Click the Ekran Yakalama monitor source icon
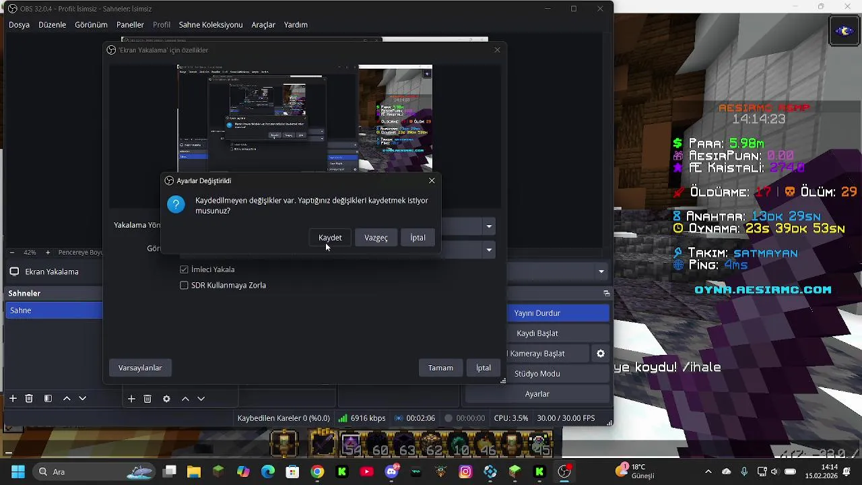This screenshot has height=485, width=862. click(13, 272)
